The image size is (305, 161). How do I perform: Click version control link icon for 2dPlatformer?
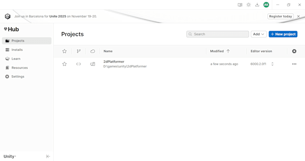click(x=78, y=64)
